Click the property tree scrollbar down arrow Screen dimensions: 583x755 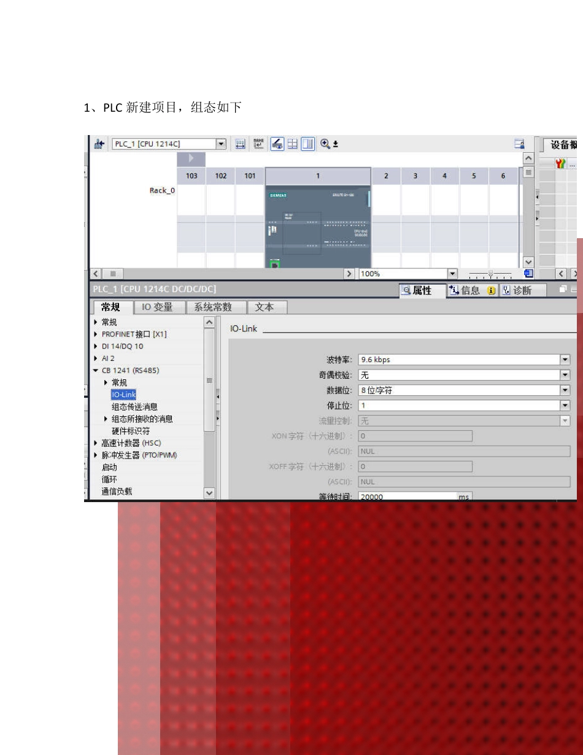tap(209, 493)
